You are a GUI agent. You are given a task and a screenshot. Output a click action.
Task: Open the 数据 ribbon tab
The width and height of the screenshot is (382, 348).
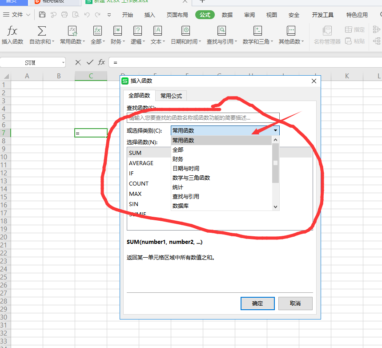[x=227, y=15]
